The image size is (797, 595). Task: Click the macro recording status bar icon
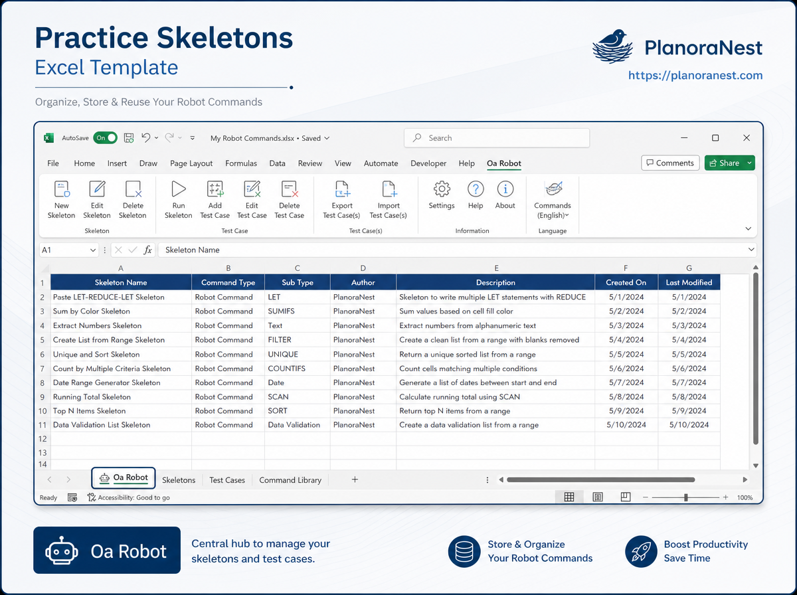click(x=72, y=497)
